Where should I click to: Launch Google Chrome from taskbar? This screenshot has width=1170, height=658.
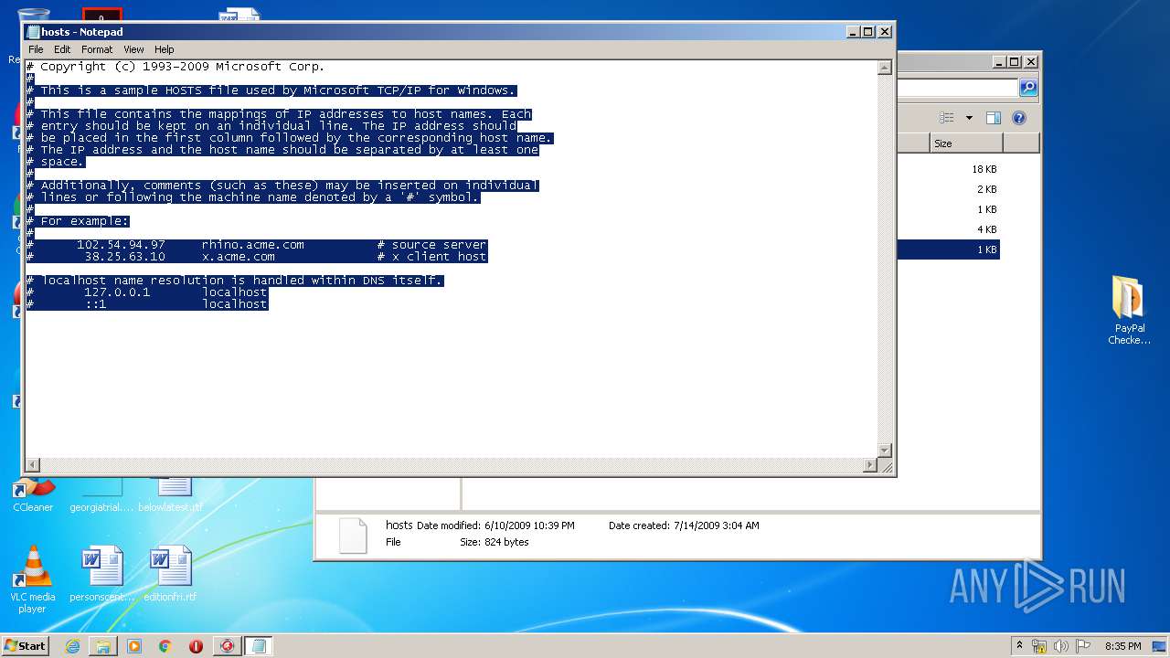(165, 646)
